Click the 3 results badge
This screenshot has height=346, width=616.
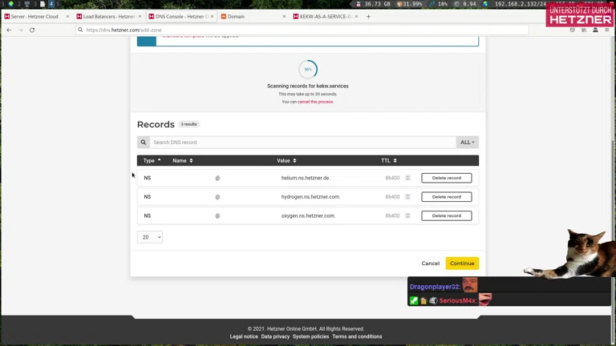[188, 124]
